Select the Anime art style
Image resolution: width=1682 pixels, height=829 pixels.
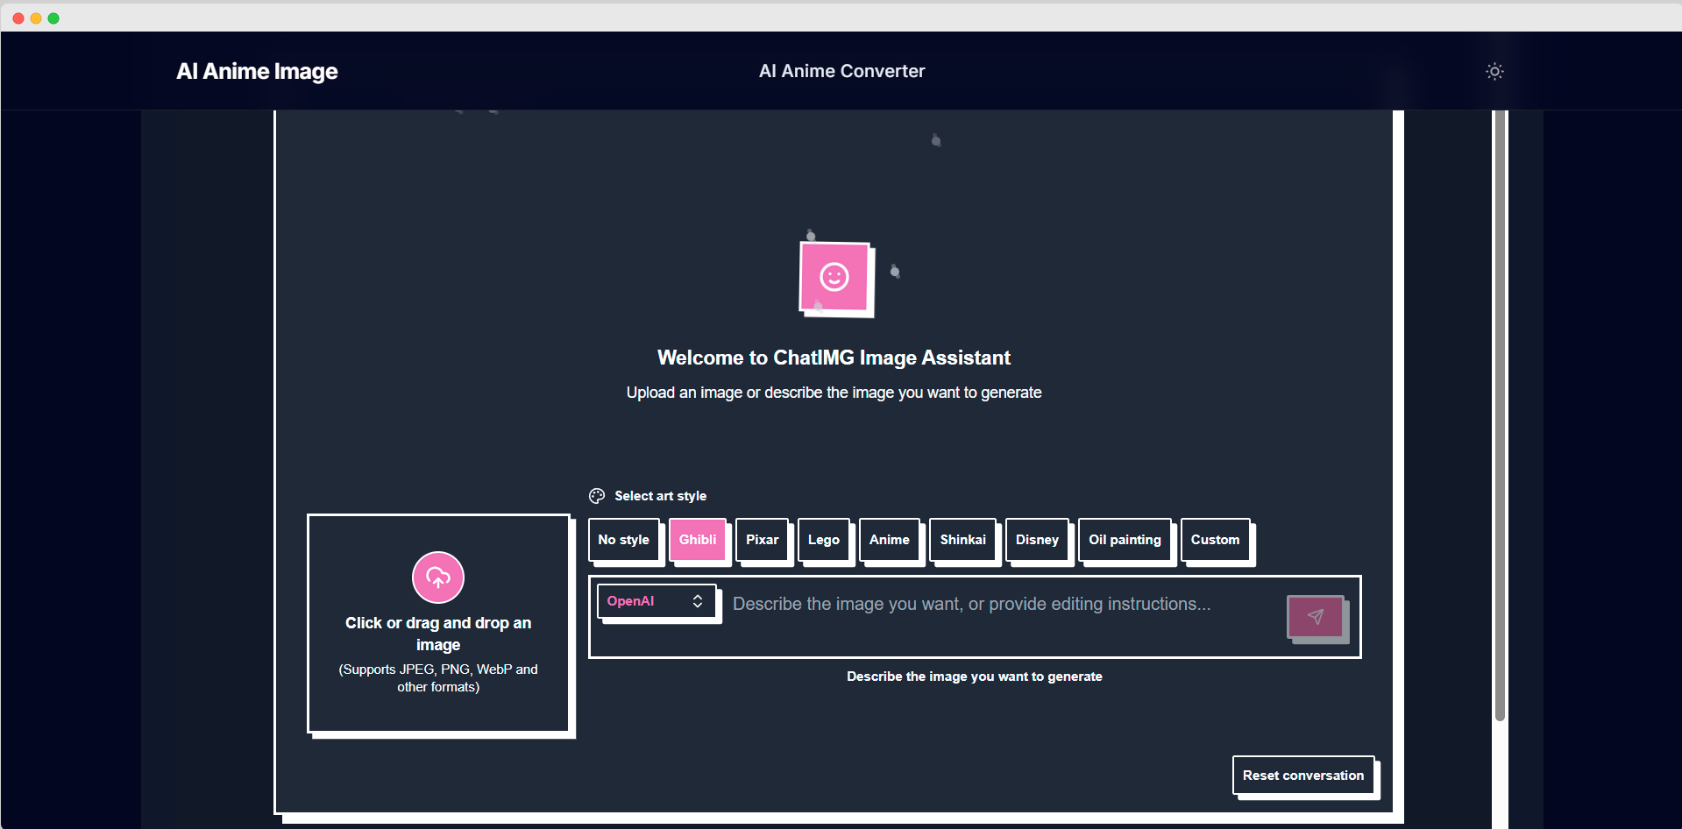[x=890, y=540]
